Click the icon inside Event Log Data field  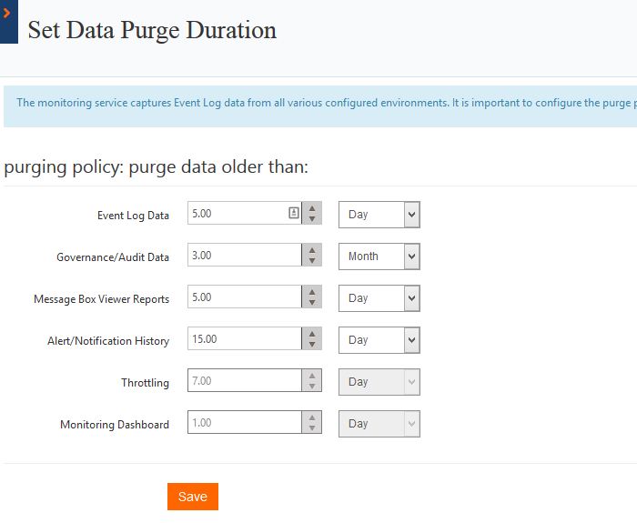pos(294,213)
